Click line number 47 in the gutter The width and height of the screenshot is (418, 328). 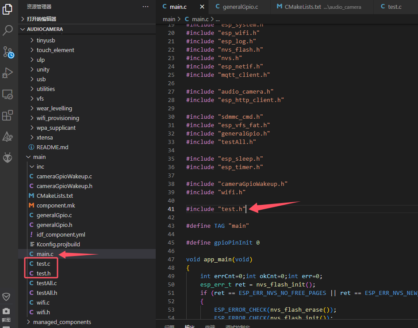(x=171, y=260)
